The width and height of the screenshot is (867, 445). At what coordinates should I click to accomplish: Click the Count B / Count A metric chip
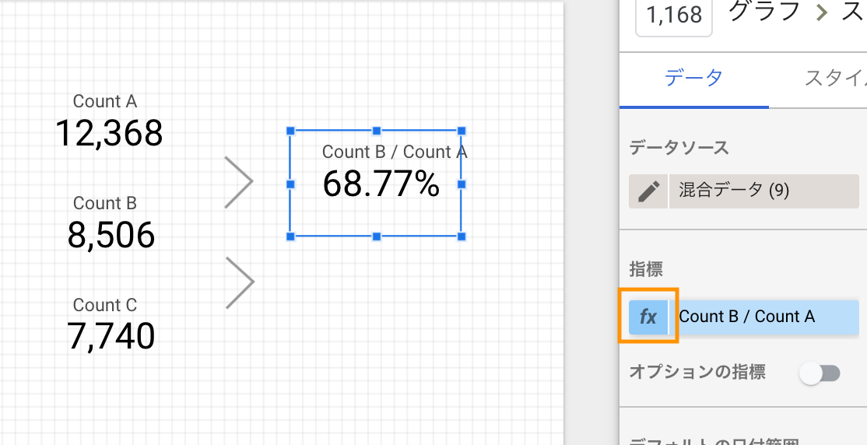[x=763, y=317]
